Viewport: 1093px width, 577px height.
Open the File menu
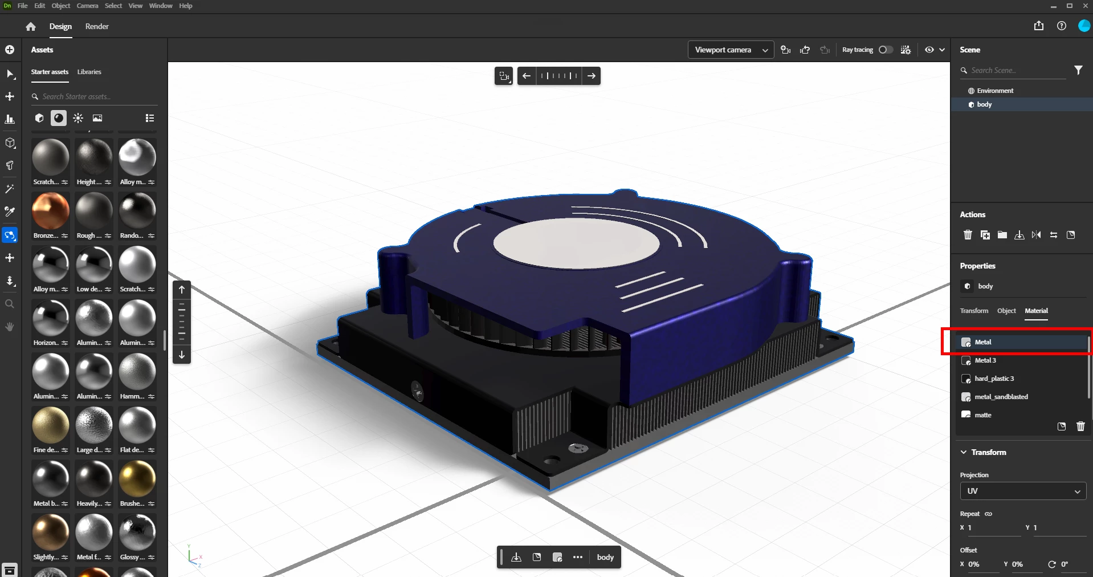pos(22,6)
